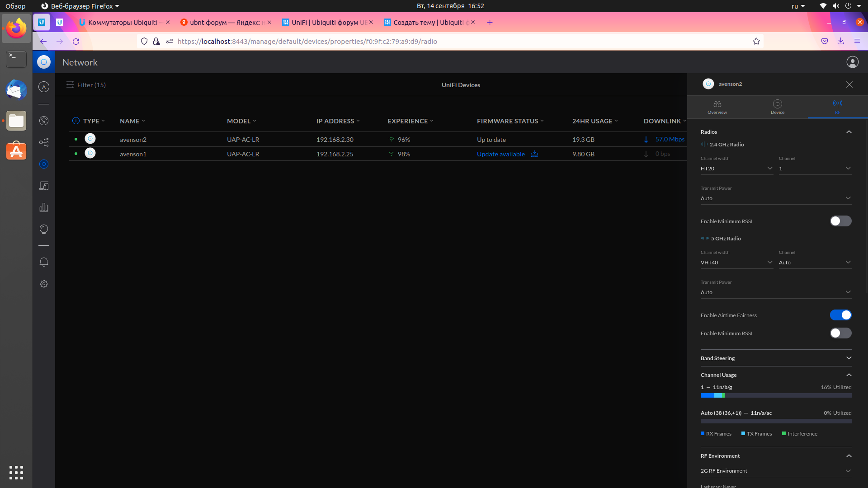Sort by the IP ADDRESS column

(338, 121)
